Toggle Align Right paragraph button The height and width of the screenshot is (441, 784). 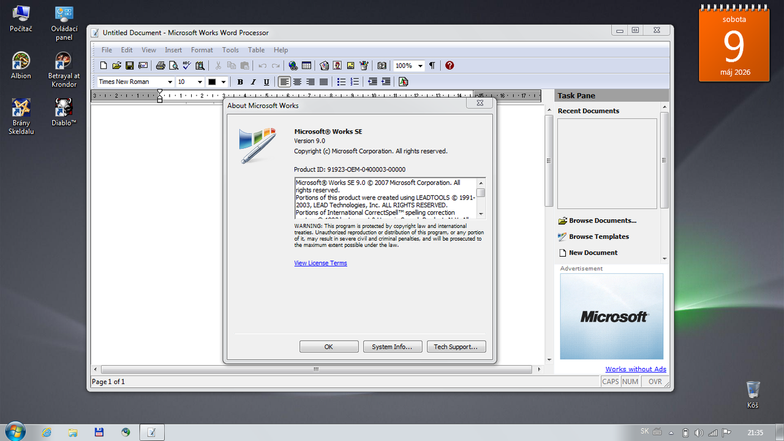tap(311, 81)
